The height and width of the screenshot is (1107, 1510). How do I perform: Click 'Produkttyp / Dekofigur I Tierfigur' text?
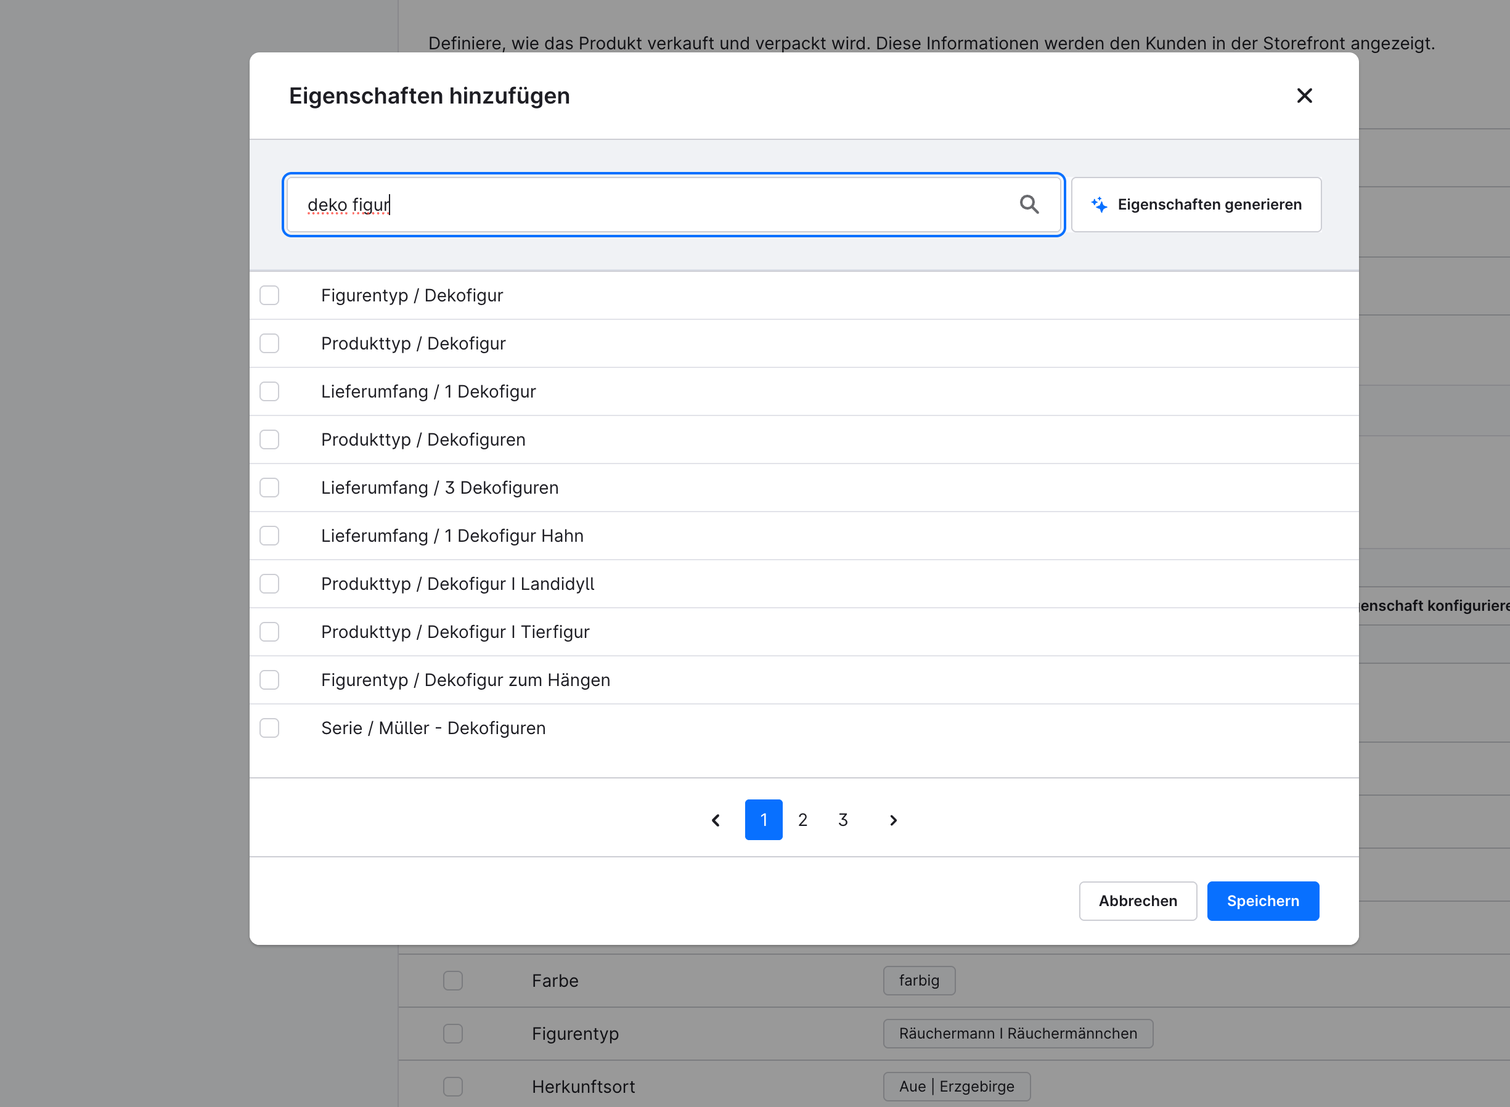coord(455,632)
